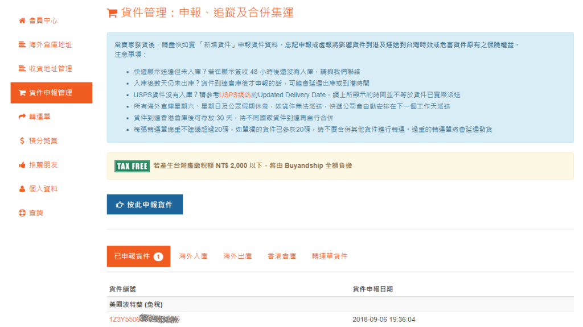Click the home icon beside 會員中心
The image size is (583, 327).
point(22,21)
